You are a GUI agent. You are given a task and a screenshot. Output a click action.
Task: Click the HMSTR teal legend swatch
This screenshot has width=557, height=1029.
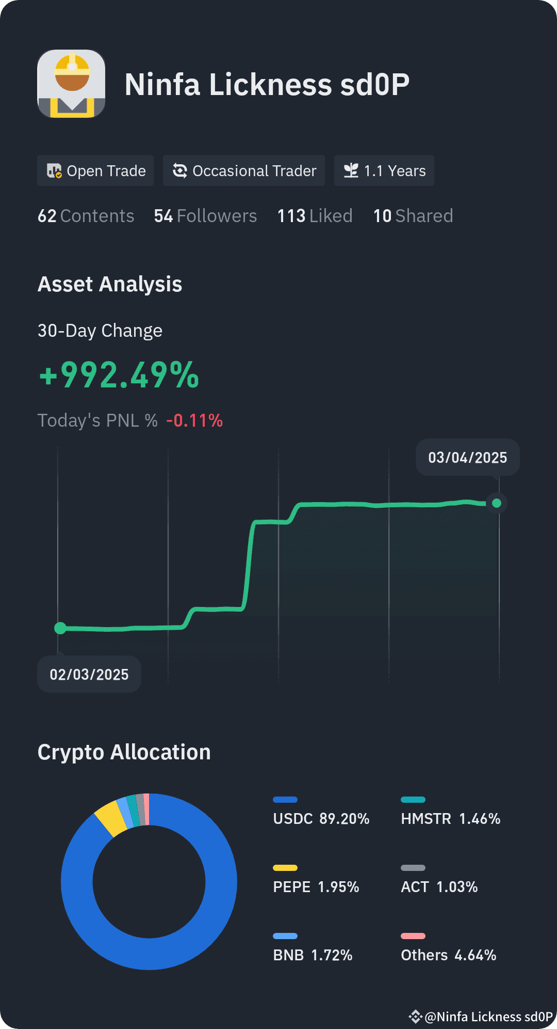pos(413,800)
